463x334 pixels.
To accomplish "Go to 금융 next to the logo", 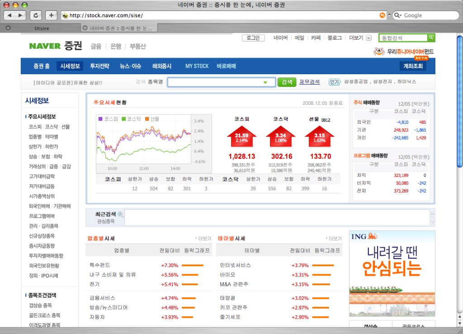I will point(96,46).
